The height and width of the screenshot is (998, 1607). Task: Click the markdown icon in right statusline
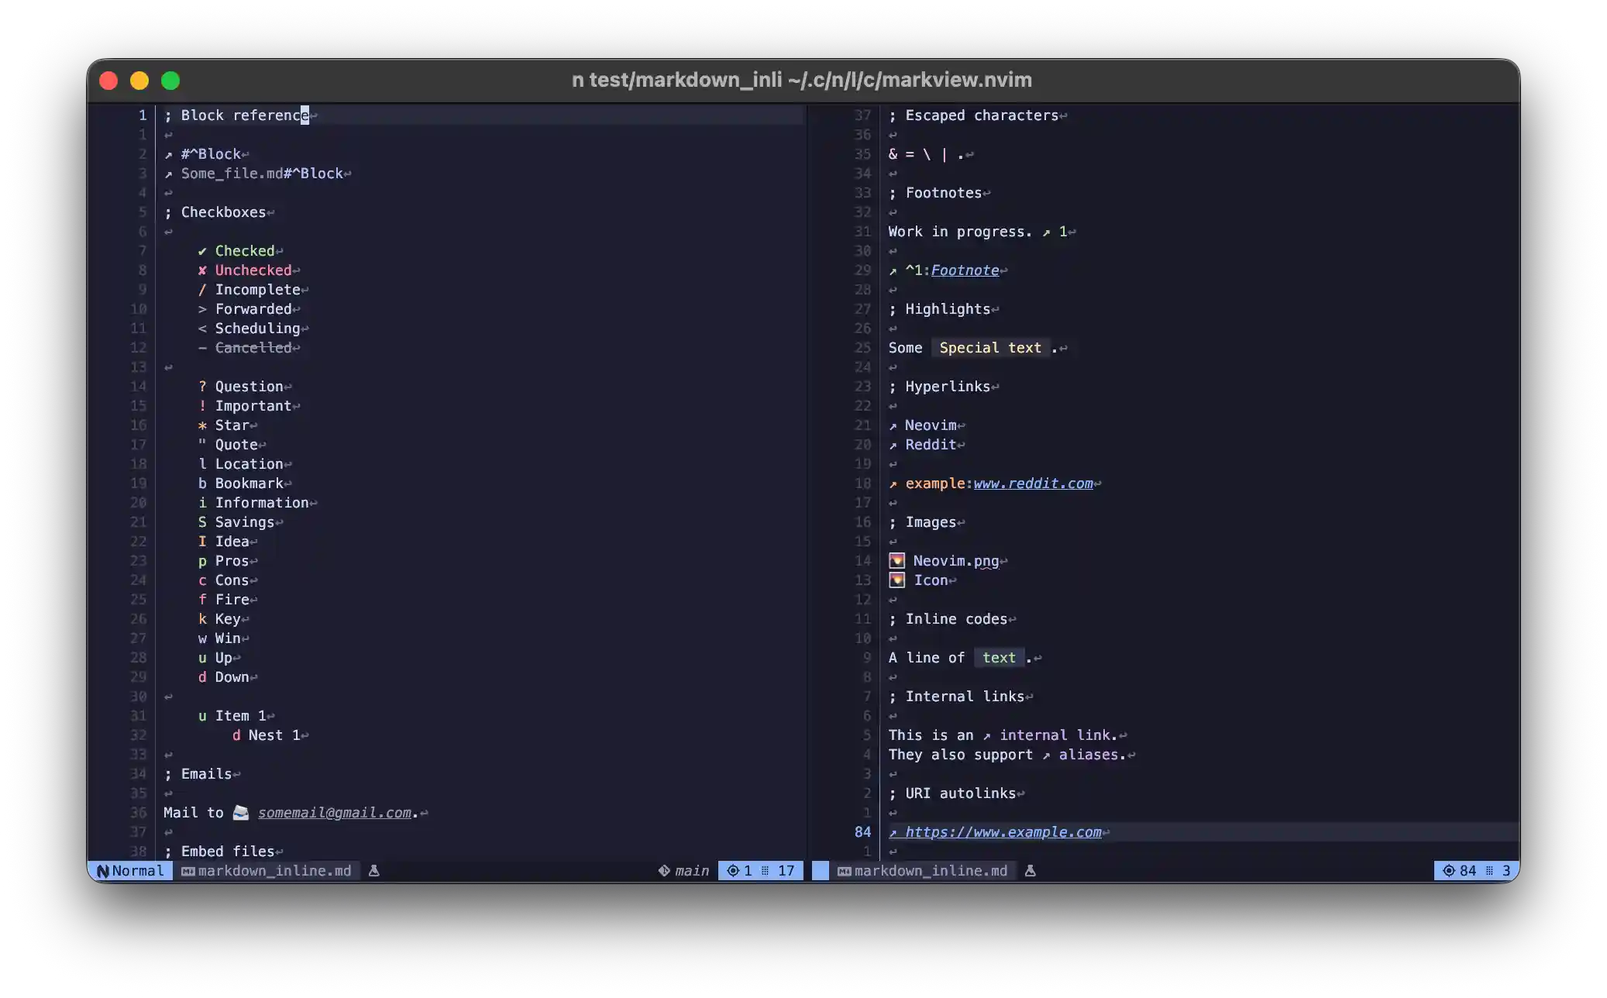point(844,871)
